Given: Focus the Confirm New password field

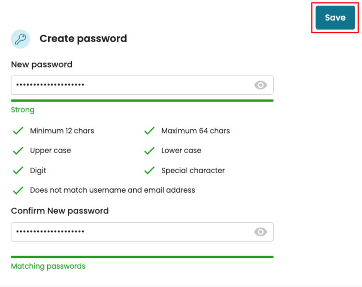Looking at the screenshot, I should tap(129, 232).
